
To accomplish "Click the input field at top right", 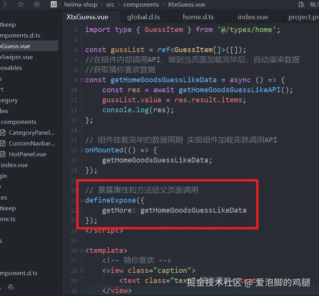I will pyautogui.click(x=314, y=5).
